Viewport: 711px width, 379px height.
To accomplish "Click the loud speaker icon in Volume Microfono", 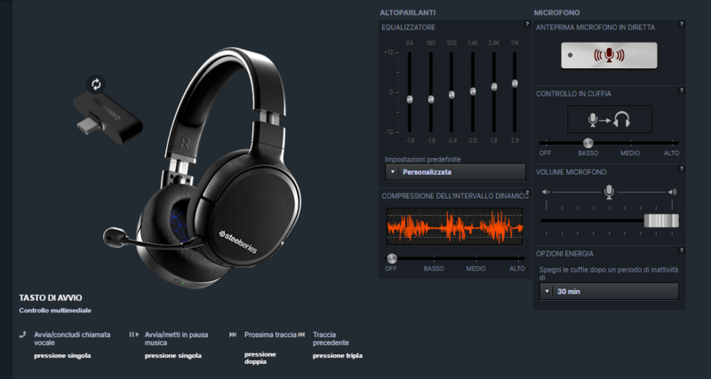I will pyautogui.click(x=672, y=192).
